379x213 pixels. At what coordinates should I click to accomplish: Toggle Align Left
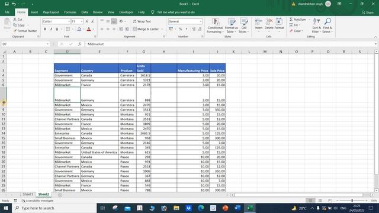point(102,29)
